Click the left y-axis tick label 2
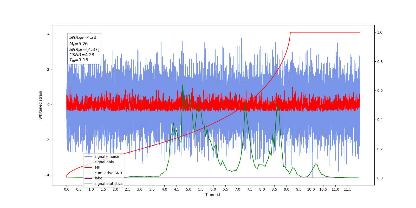 pyautogui.click(x=48, y=69)
